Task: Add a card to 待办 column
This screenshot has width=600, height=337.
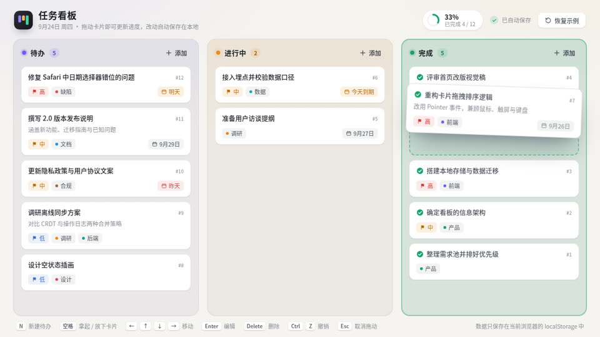Action: (176, 53)
